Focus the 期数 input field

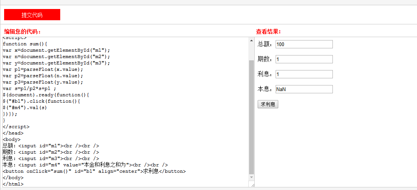(304, 59)
